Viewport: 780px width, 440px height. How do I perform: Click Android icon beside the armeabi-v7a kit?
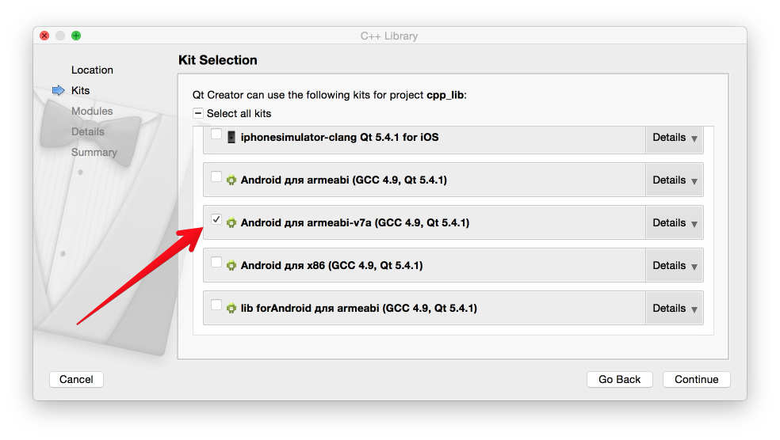(231, 223)
